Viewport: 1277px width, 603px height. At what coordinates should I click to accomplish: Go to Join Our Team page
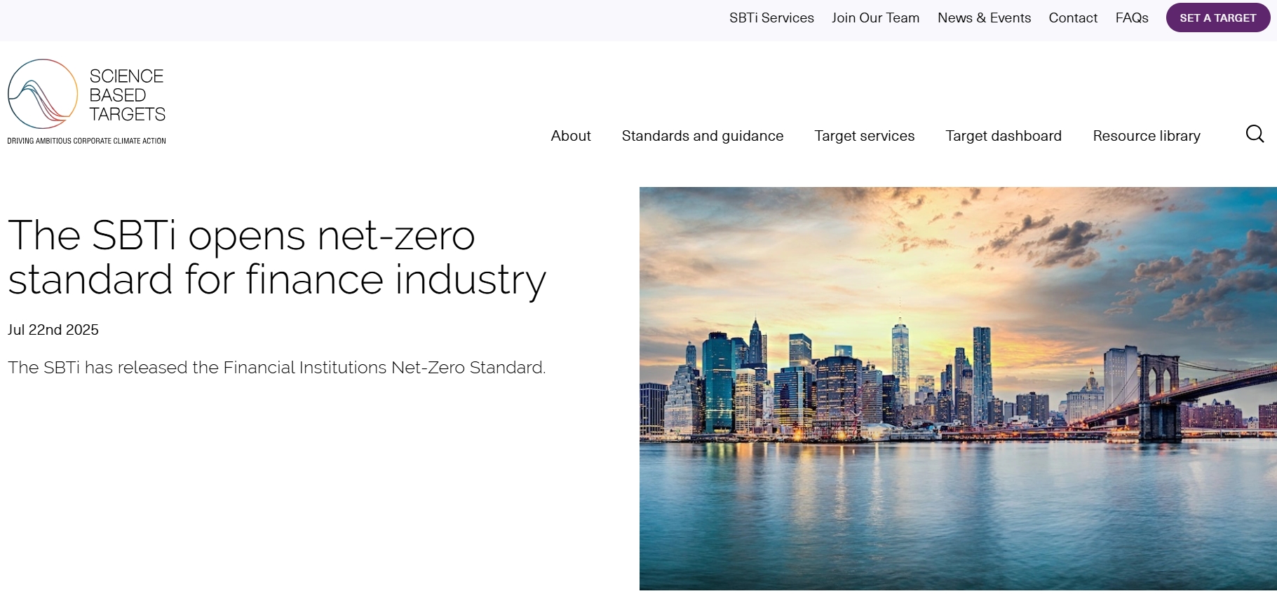point(875,18)
